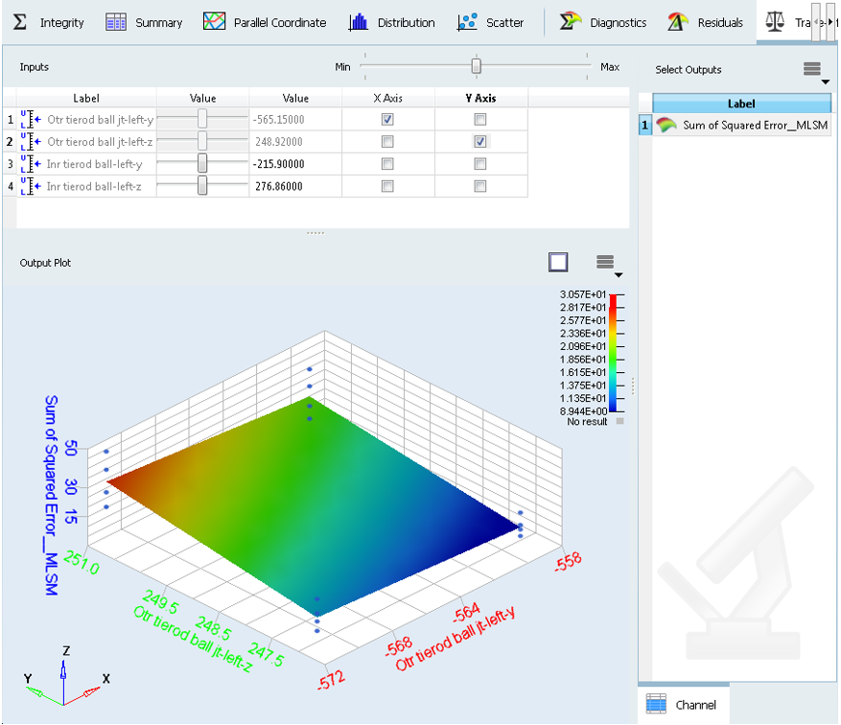
Task: Select Sum of Squared Error_MLSM output
Action: [x=741, y=125]
